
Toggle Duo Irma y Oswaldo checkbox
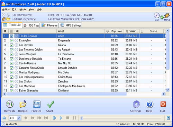click(11, 59)
